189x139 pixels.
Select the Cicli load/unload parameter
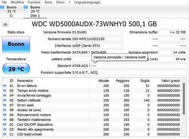[29, 134]
